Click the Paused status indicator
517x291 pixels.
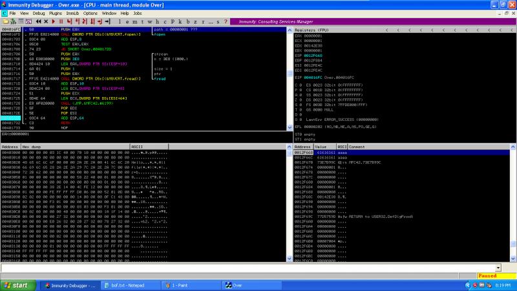pyautogui.click(x=496, y=276)
